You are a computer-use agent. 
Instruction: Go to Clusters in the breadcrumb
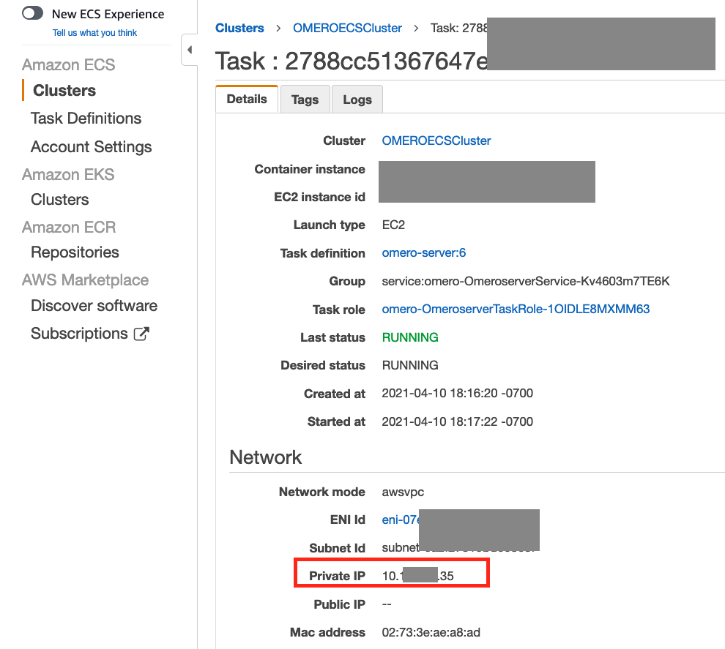[x=239, y=29]
